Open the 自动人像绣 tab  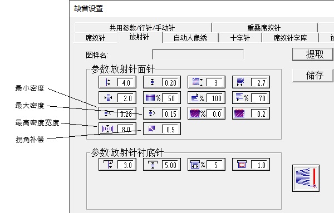(x=190, y=38)
